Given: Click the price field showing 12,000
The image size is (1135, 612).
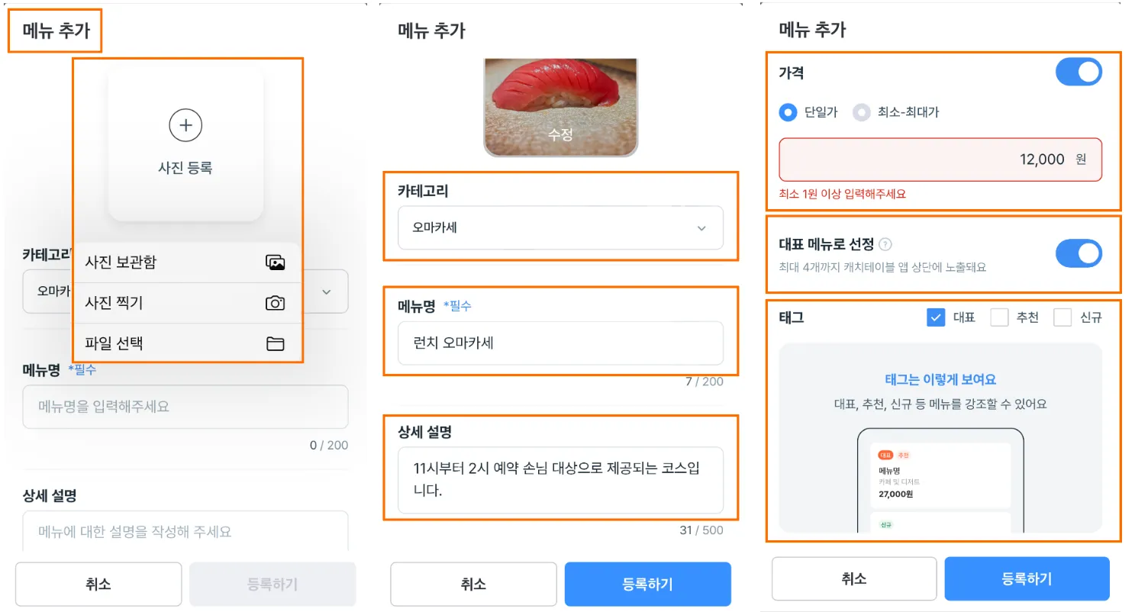Looking at the screenshot, I should (x=940, y=159).
